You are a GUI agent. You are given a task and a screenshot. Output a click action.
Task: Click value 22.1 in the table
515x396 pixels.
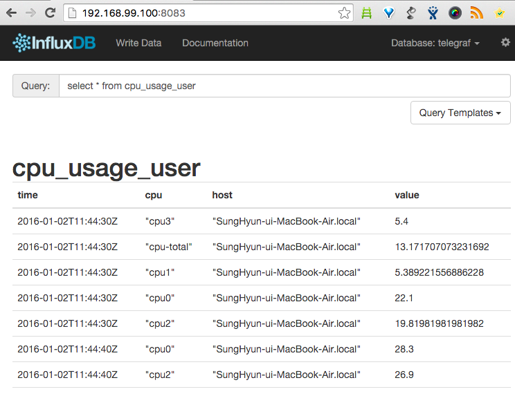click(x=404, y=298)
